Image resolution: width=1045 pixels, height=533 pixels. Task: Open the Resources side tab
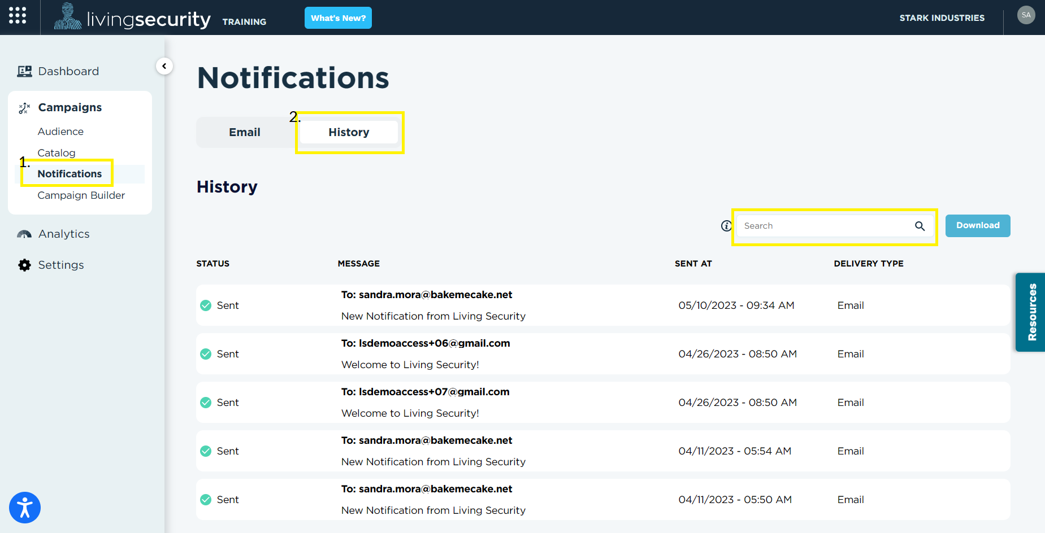[x=1030, y=312]
